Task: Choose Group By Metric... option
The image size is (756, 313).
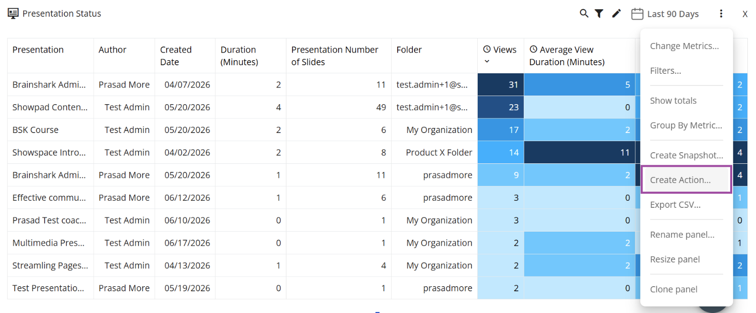Action: click(686, 125)
